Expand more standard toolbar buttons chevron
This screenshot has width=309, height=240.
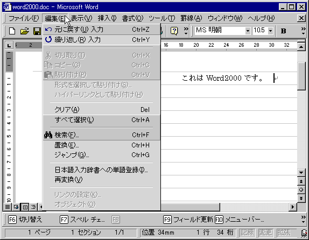[186, 31]
